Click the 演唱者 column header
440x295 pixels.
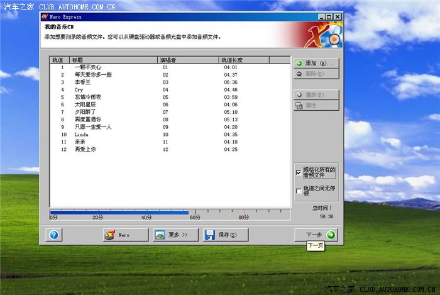coord(188,60)
